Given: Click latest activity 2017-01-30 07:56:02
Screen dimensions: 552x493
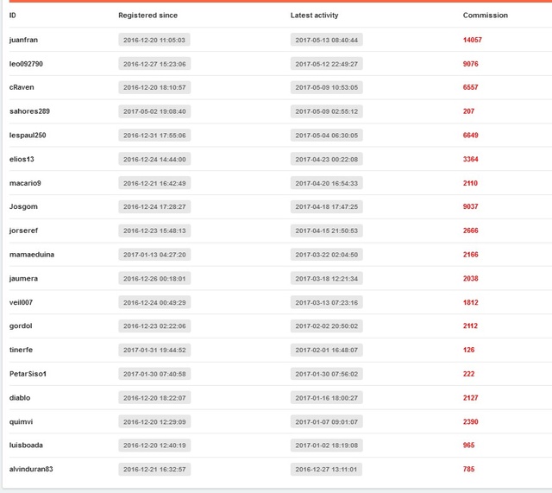Looking at the screenshot, I should [x=327, y=374].
